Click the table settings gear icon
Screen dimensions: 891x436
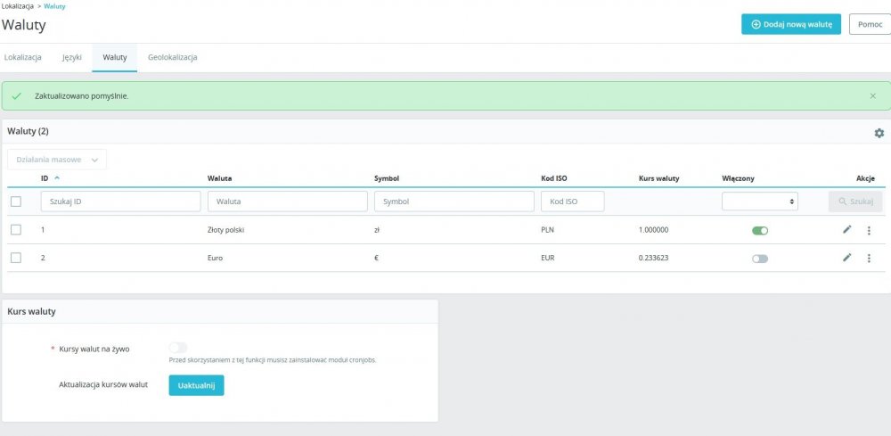pos(879,133)
